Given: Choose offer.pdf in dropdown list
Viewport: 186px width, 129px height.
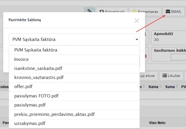Looking at the screenshot, I should (23, 87).
